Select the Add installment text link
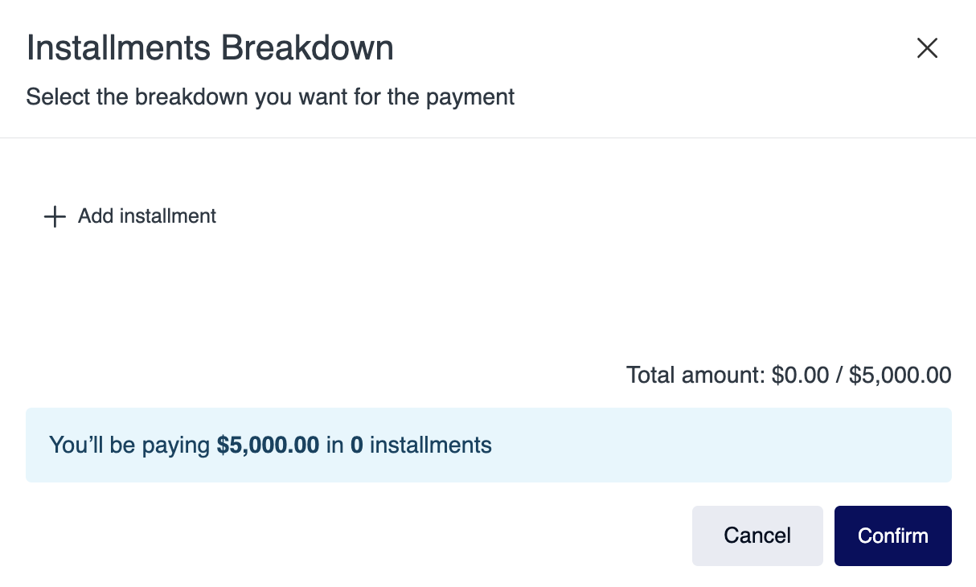 (147, 216)
